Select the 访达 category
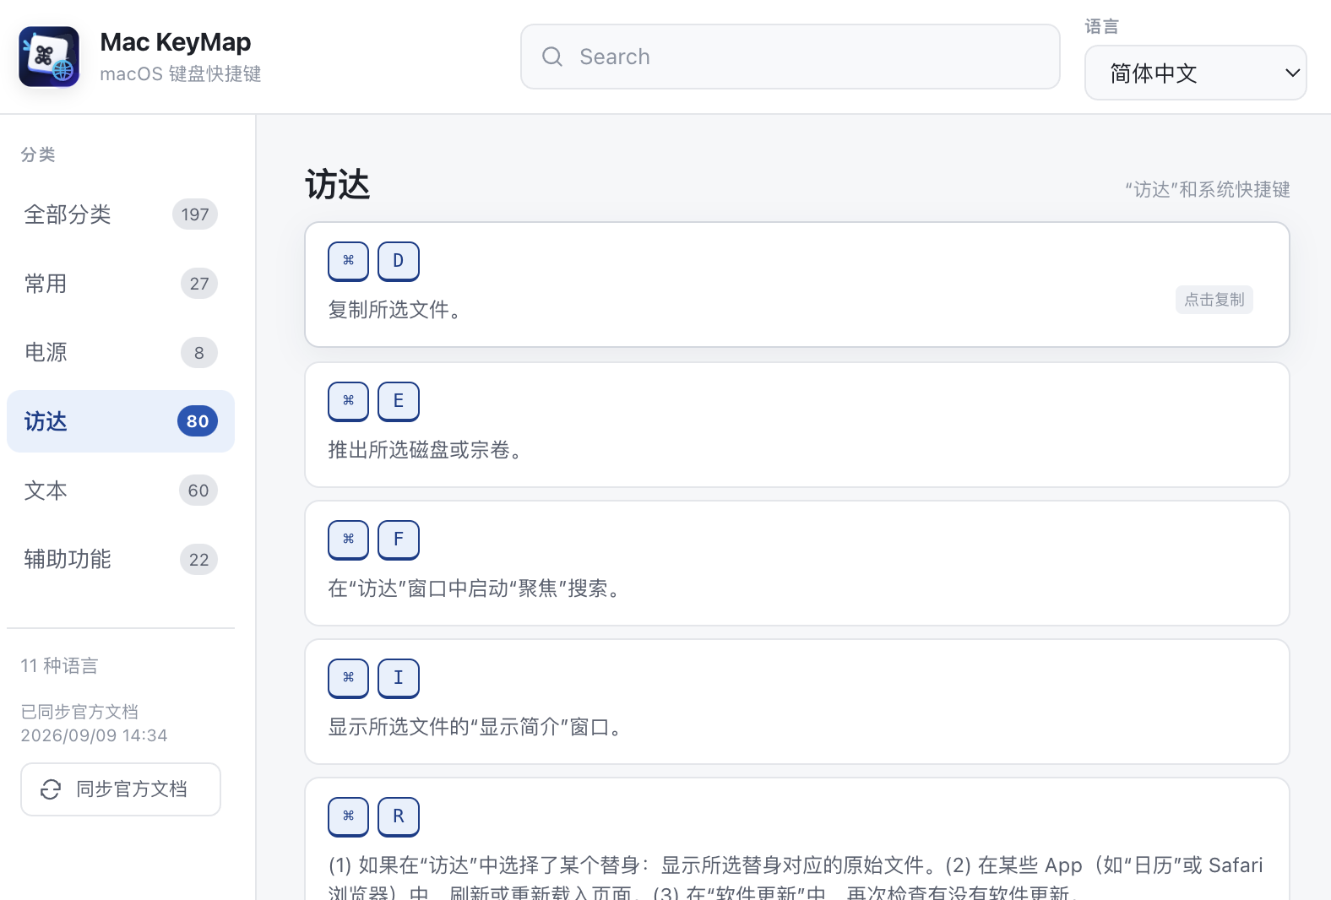 pos(121,421)
